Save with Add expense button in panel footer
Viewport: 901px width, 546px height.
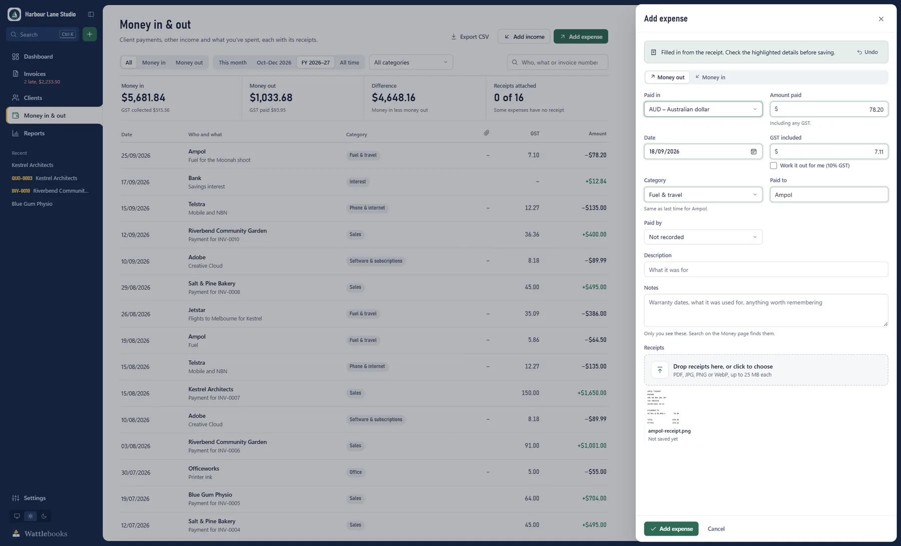pos(671,529)
